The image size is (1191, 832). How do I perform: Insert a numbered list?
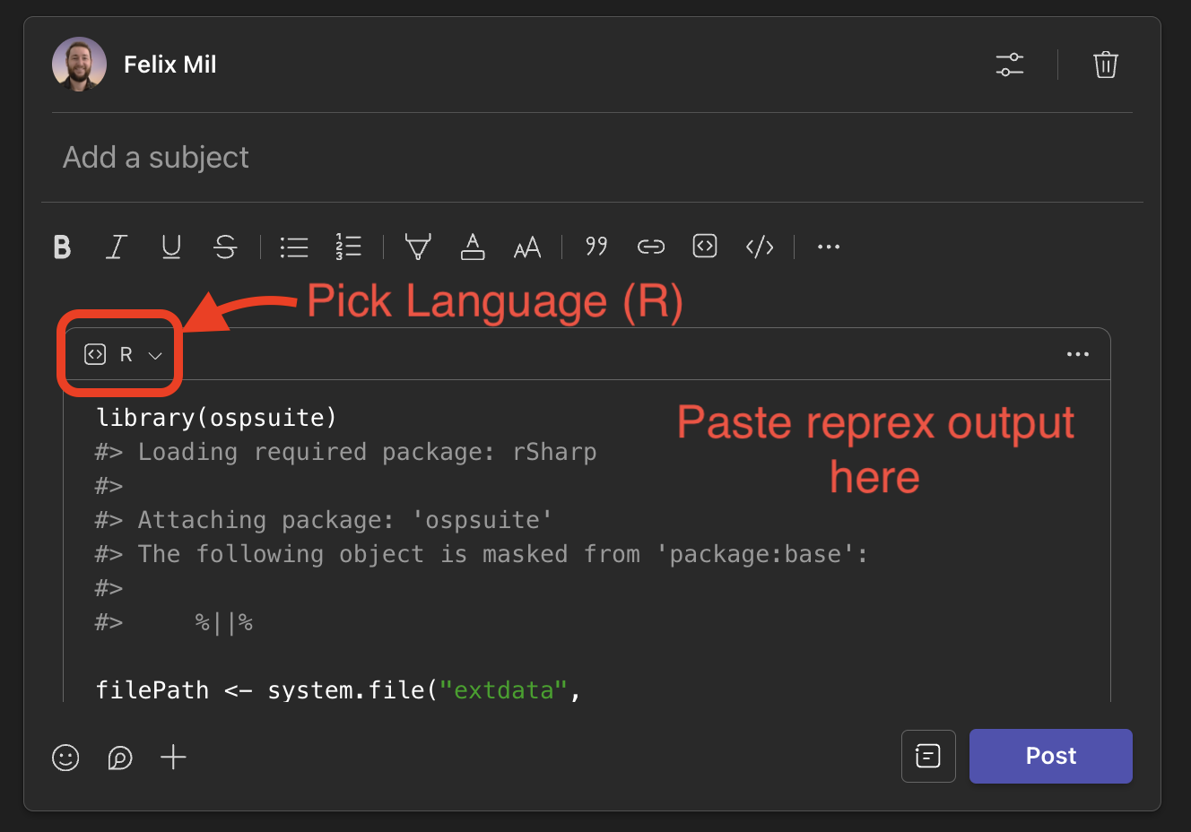[x=348, y=247]
